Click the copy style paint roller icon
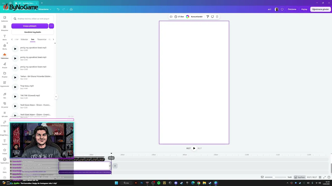 (x=208, y=17)
